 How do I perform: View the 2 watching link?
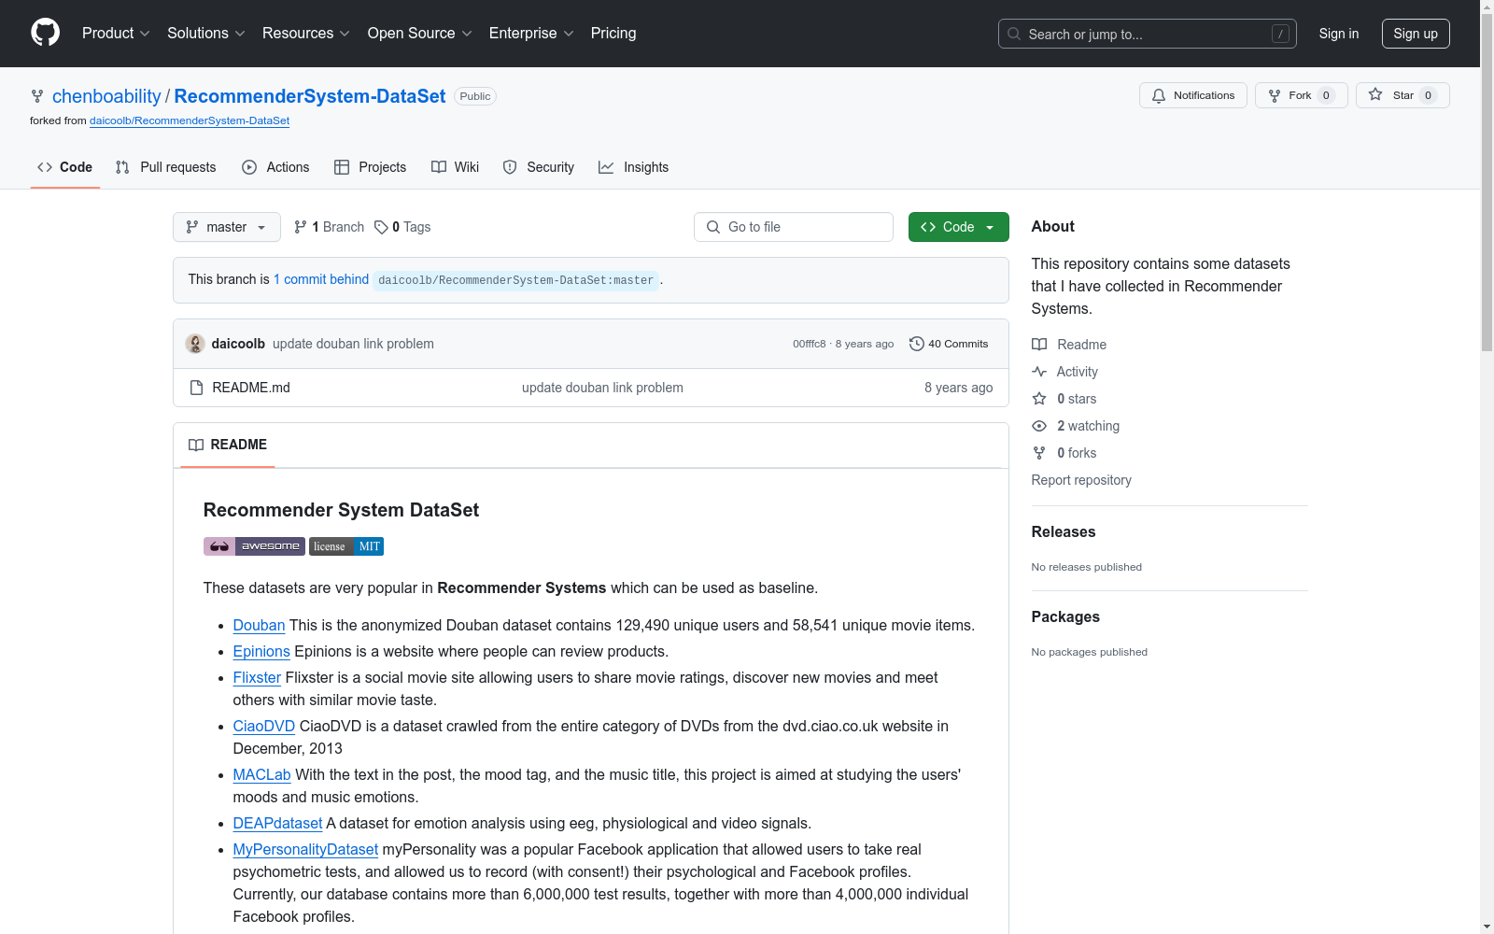pos(1076,426)
